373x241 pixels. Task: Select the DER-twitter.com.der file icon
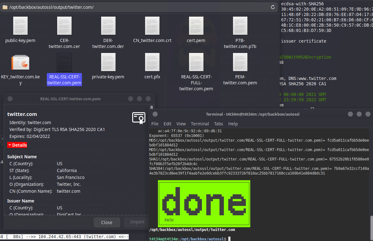point(108,26)
